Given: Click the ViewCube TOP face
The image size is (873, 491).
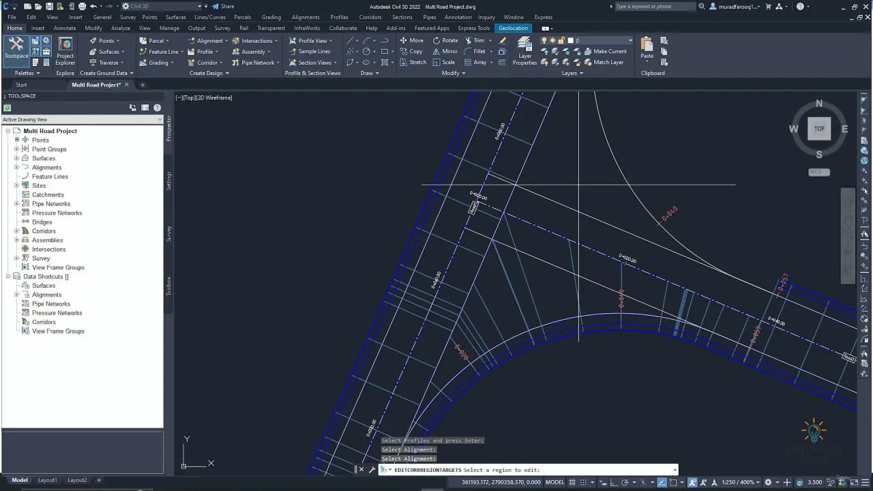Looking at the screenshot, I should tap(819, 128).
